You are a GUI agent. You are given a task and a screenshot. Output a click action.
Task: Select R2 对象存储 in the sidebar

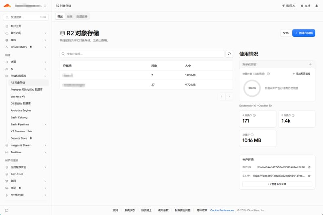28,83
